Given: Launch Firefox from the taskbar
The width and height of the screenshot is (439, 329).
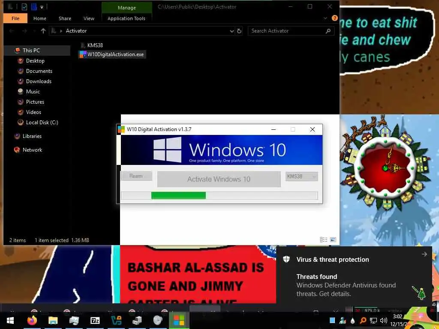Looking at the screenshot, I should coord(32,320).
